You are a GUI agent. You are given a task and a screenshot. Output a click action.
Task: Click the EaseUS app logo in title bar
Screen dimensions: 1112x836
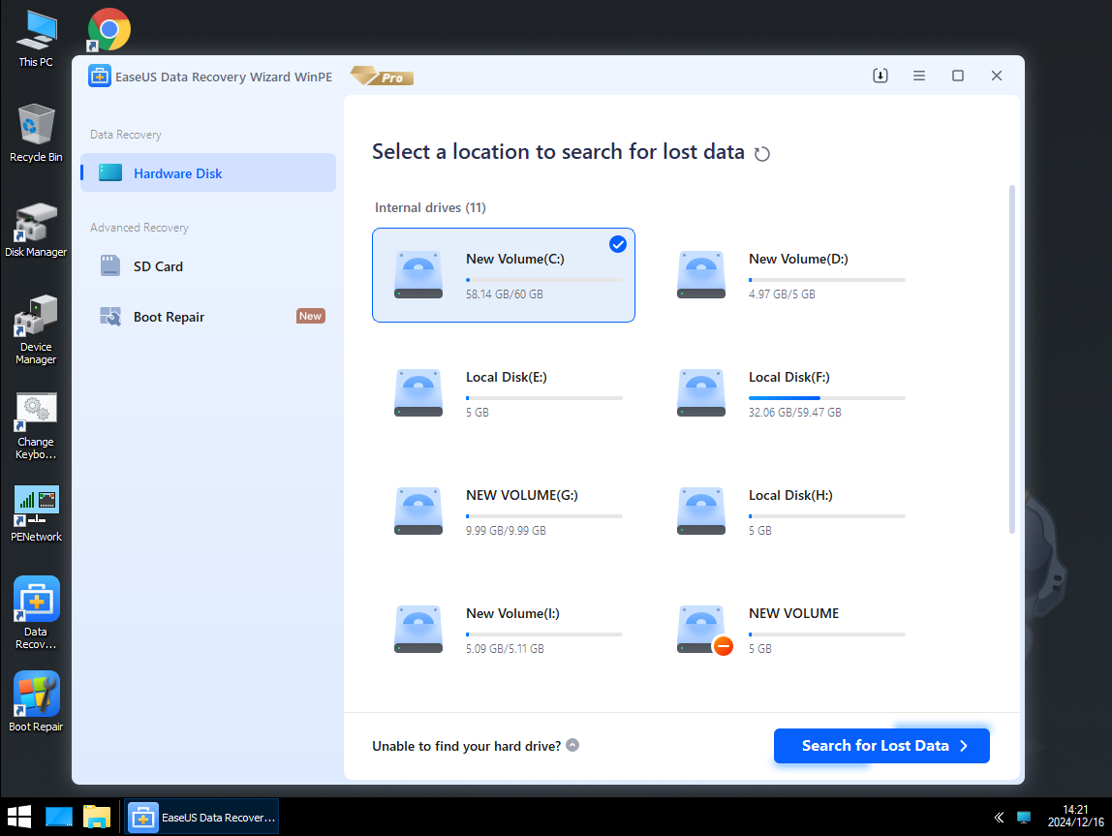tap(99, 76)
